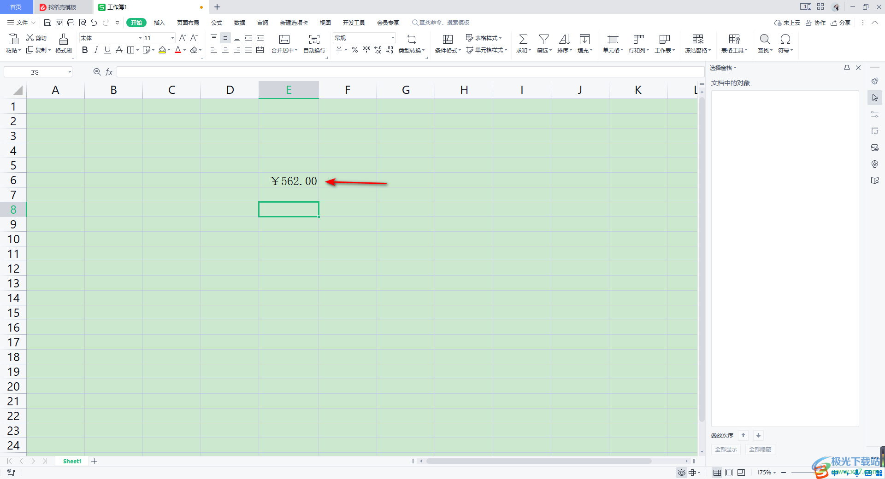The height and width of the screenshot is (479, 885).
Task: Pin the selection pane with pushpin icon
Action: pos(847,68)
